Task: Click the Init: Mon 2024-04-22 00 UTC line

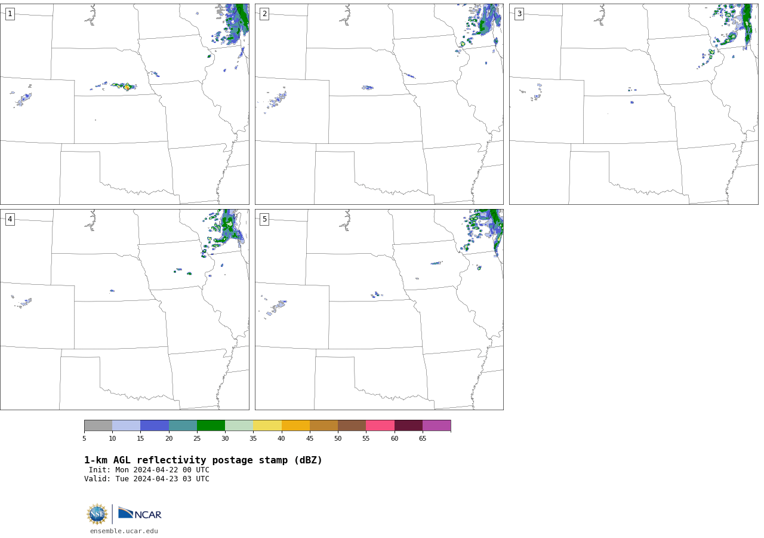Action: [x=149, y=470]
